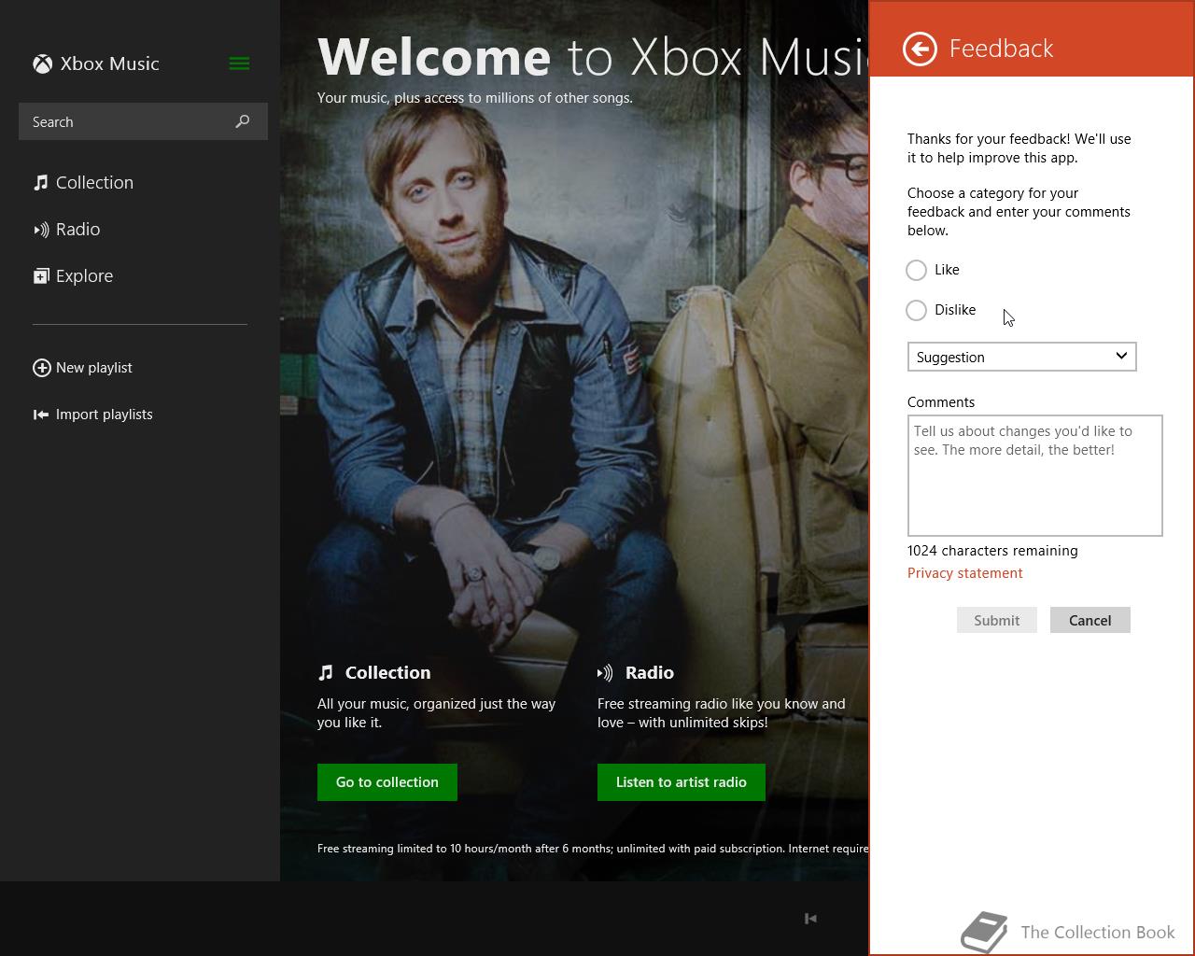Open the Privacy statement link
This screenshot has height=956, width=1195.
(x=964, y=573)
